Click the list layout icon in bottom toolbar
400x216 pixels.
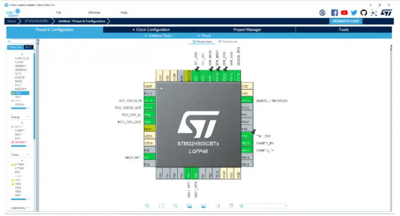point(231,206)
